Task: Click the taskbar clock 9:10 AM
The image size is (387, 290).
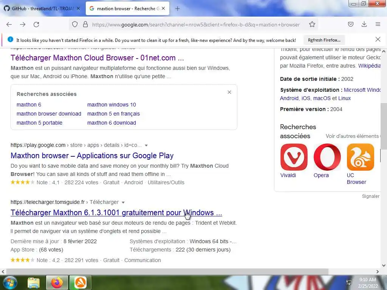Action: [367, 280]
